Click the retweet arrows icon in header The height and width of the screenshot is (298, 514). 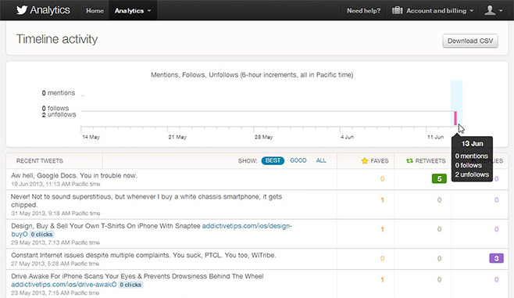(409, 161)
